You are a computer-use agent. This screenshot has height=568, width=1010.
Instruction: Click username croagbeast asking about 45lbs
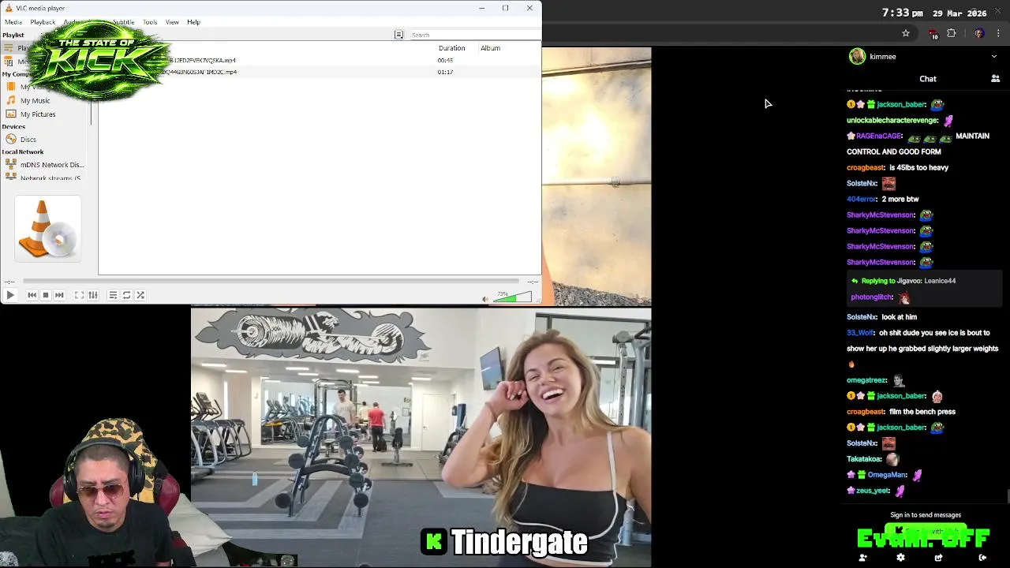tap(866, 167)
